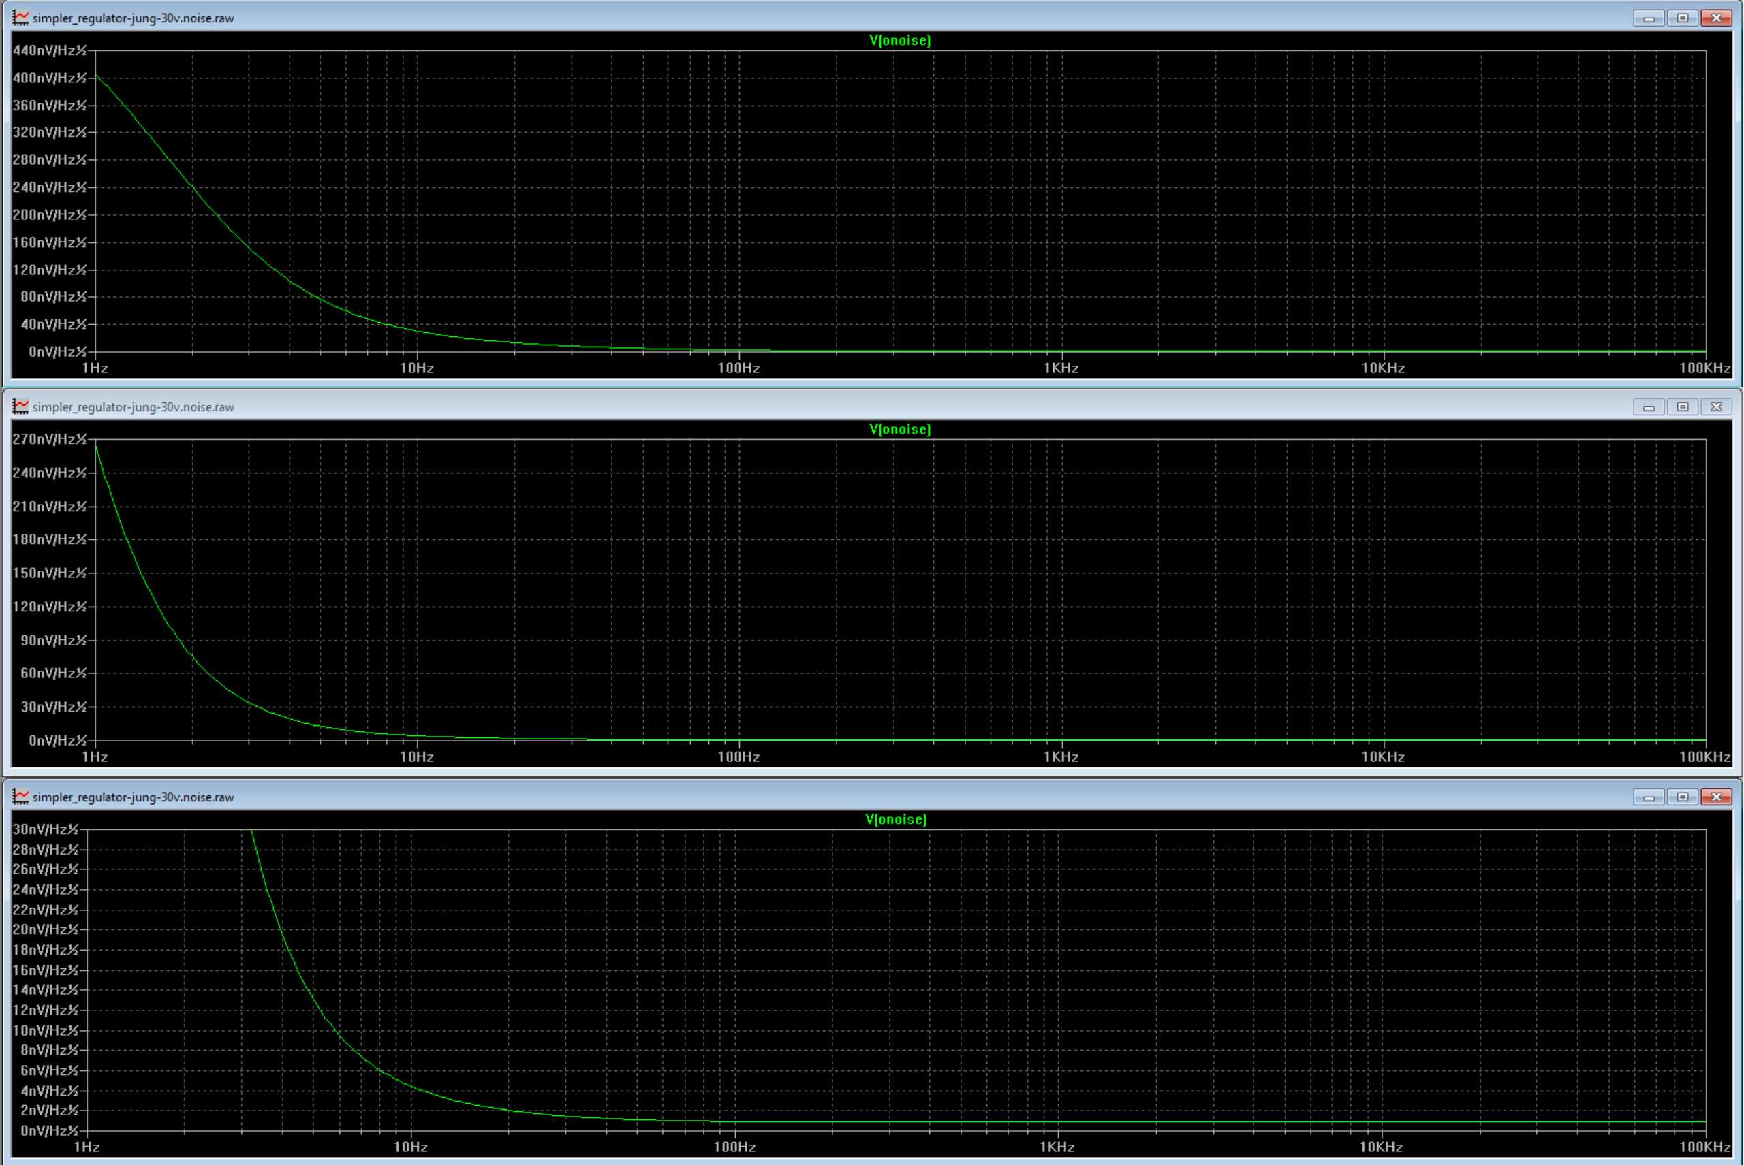
Task: Click 40nV/Hz½ axis label in top plot
Action: (54, 324)
